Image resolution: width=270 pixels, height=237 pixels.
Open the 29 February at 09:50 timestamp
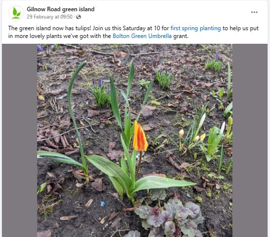pos(50,17)
